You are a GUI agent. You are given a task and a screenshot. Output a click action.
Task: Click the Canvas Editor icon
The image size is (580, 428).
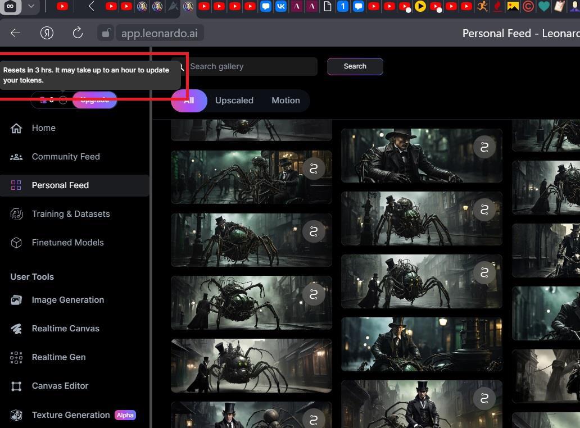16,386
